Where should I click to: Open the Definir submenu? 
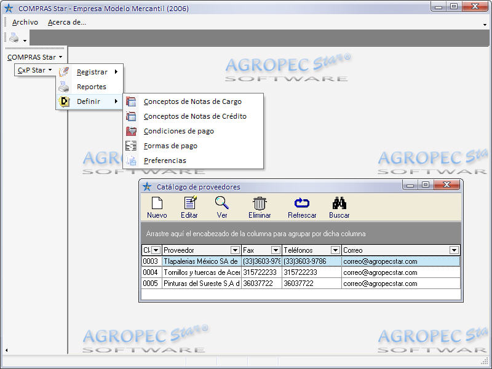tap(89, 101)
